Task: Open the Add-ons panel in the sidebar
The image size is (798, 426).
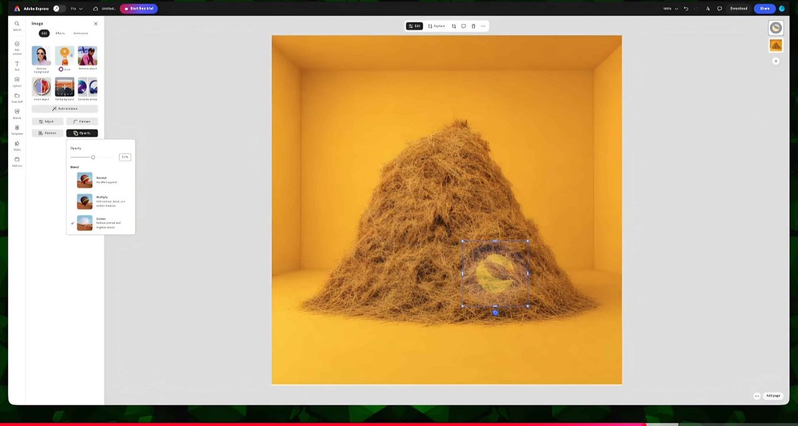Action: (x=17, y=161)
